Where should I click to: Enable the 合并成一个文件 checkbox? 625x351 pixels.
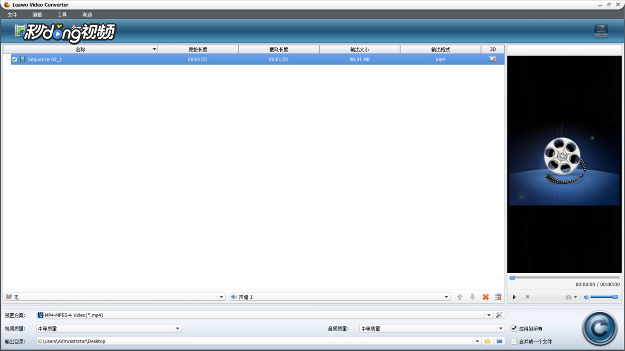(514, 341)
